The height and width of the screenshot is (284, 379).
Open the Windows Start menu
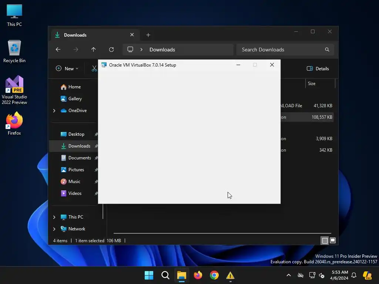[x=149, y=275]
